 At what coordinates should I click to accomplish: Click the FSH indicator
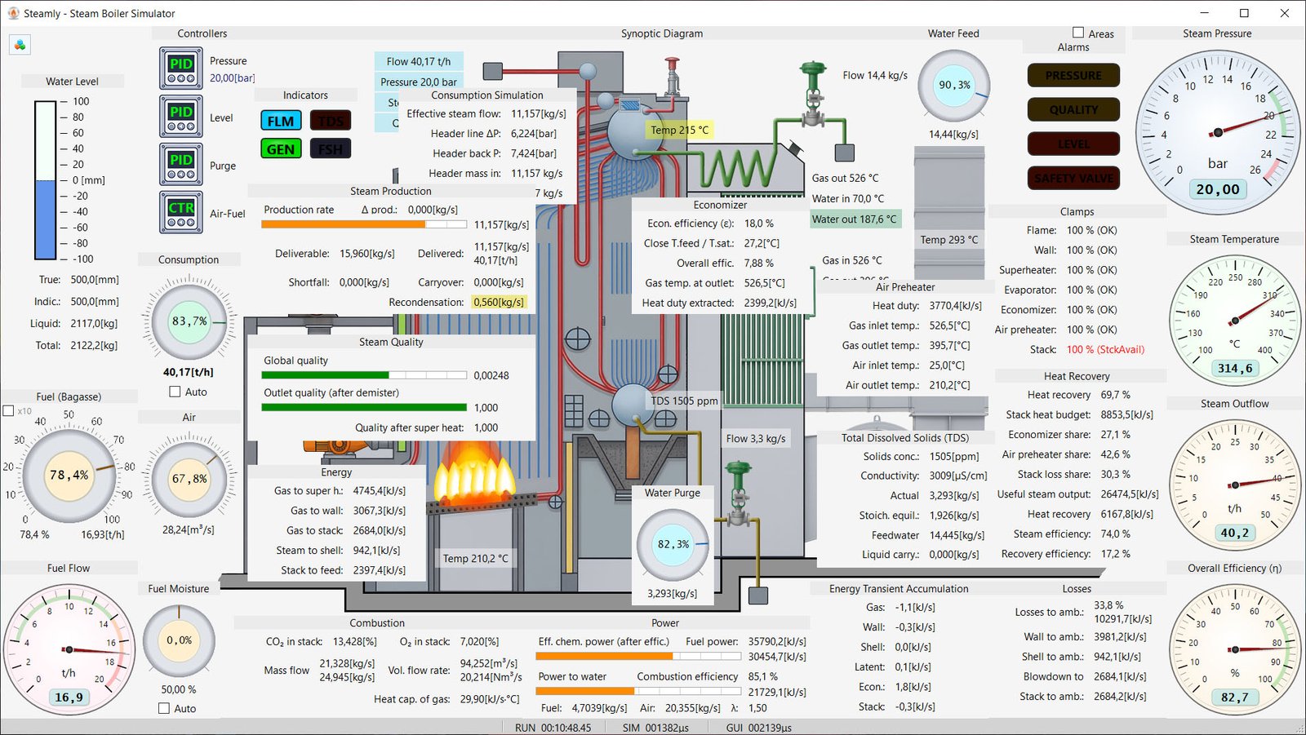pos(331,148)
